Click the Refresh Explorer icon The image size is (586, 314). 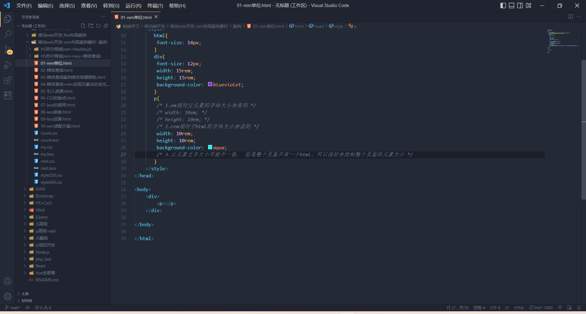[x=98, y=26]
